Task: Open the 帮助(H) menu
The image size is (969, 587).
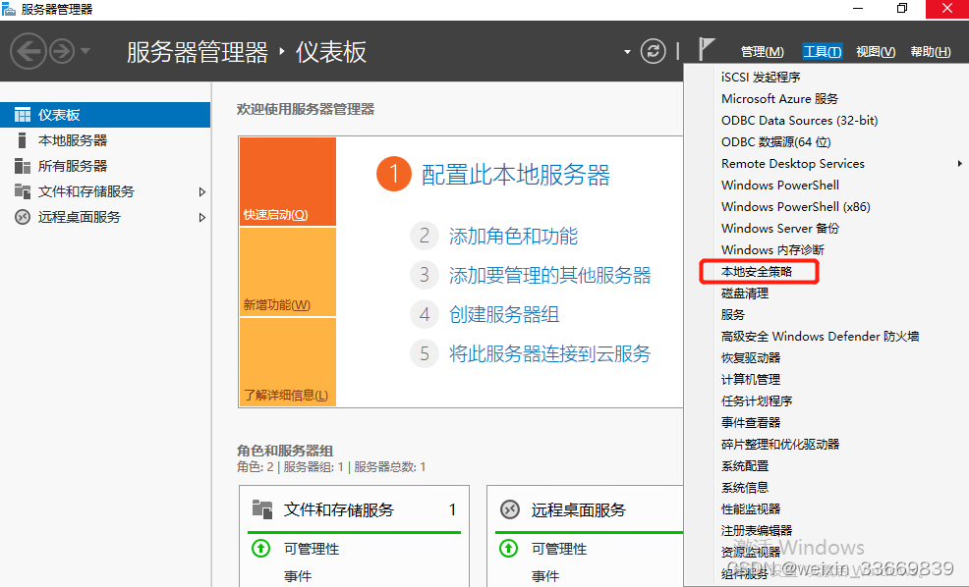Action: (931, 52)
